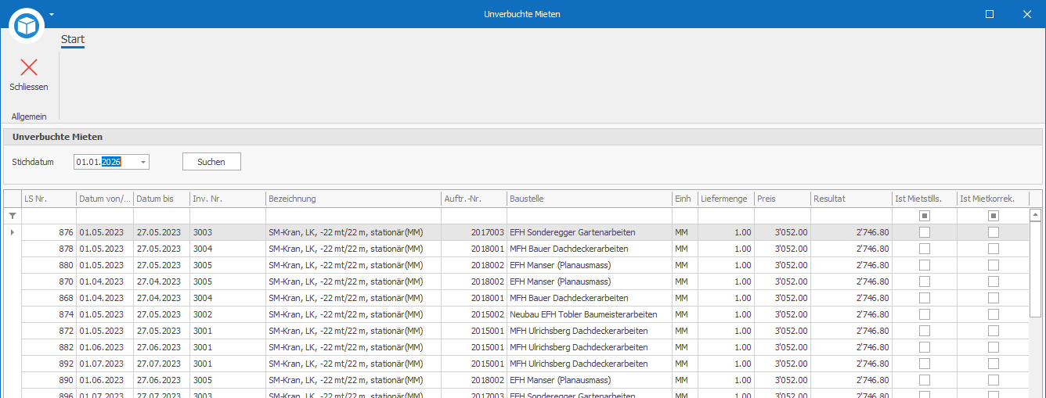Click the table scrollbar up arrow
1046x398 pixels.
1035,214
